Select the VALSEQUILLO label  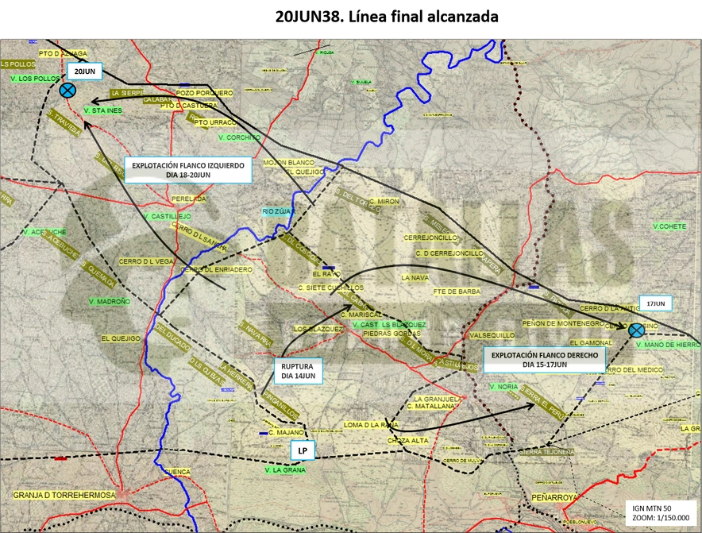point(492,335)
